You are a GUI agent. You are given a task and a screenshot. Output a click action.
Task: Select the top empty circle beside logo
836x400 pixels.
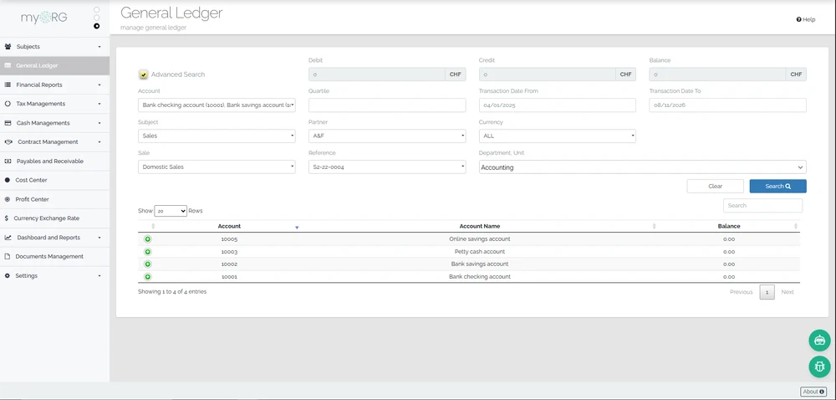click(x=96, y=9)
